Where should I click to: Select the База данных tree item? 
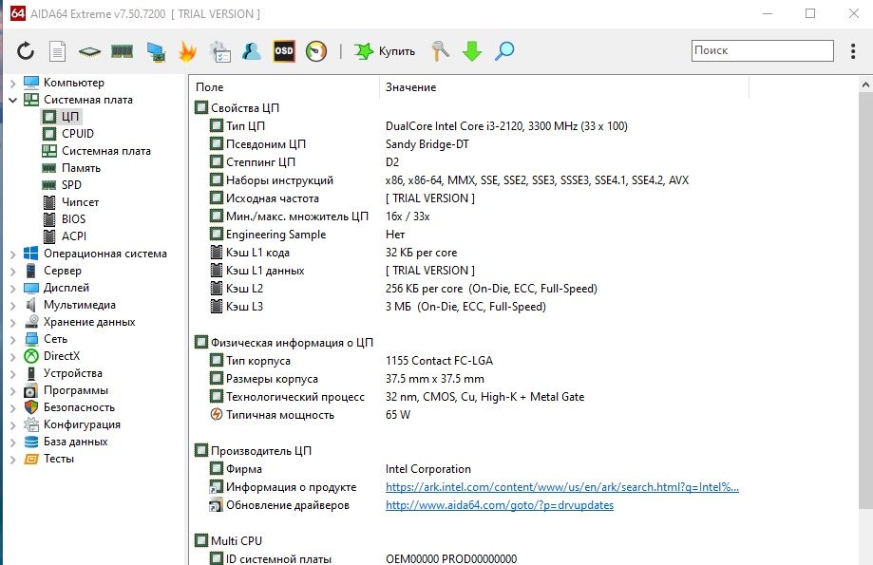tap(66, 442)
